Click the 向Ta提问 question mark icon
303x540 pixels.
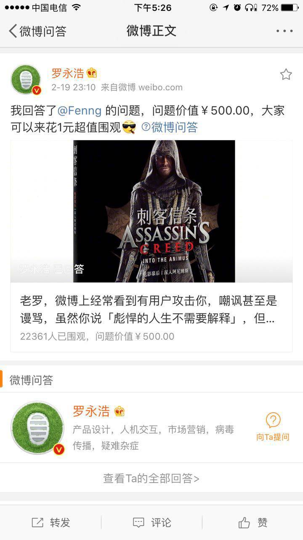273,420
